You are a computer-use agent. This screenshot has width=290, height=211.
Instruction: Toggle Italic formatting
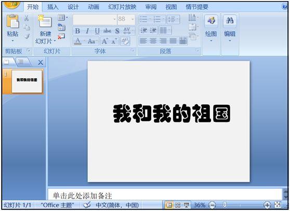click(87, 31)
